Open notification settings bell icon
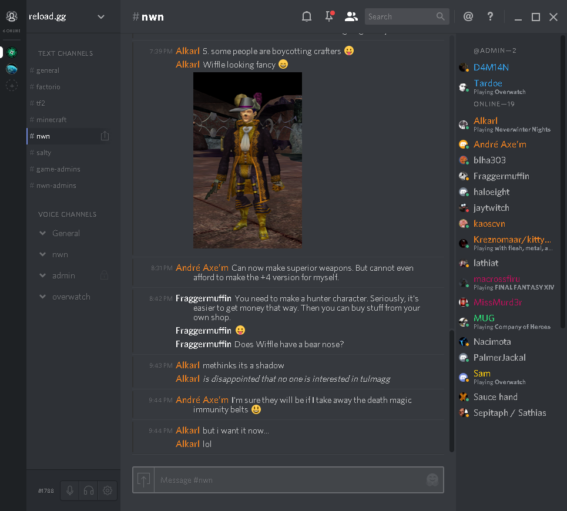This screenshot has width=567, height=511. pyautogui.click(x=307, y=16)
